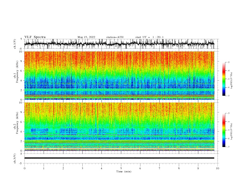Click the lower PSD color bar for ch.2
The image size is (245, 189).
coord(224,130)
